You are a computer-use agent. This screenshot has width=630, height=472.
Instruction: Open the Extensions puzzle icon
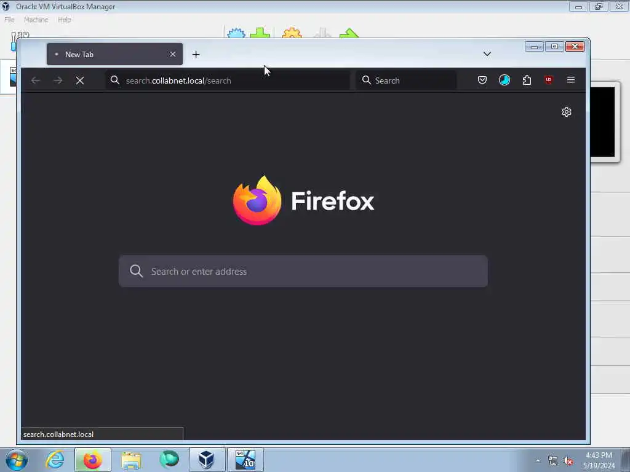click(527, 80)
